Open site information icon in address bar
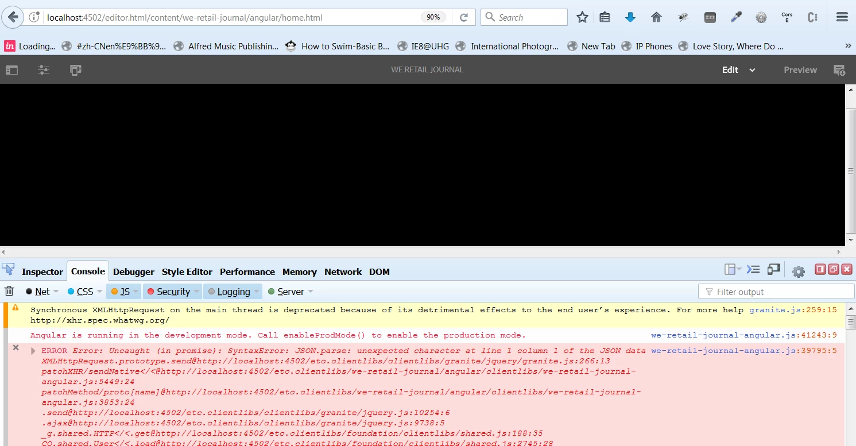This screenshot has height=446, width=856. click(34, 17)
